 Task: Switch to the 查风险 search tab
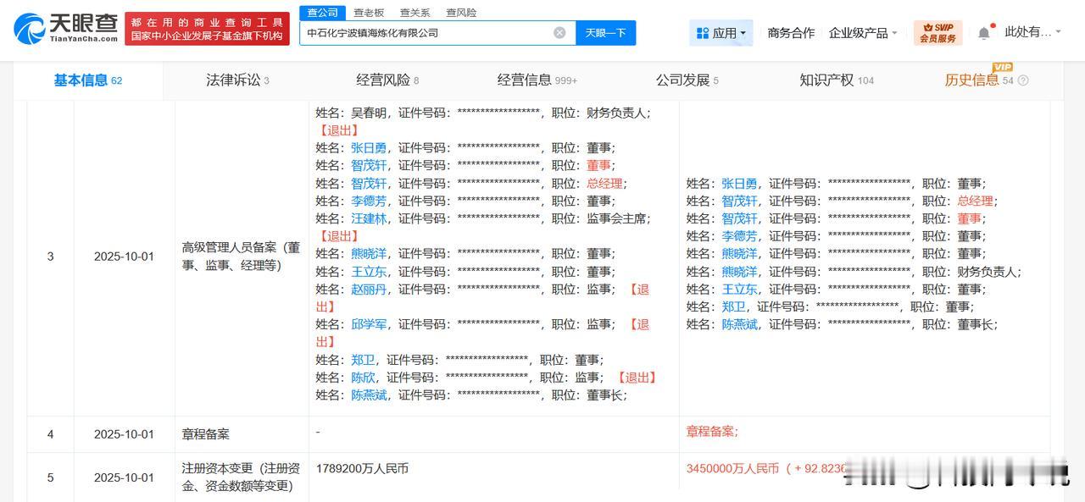(x=461, y=13)
